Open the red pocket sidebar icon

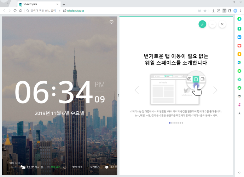(x=239, y=46)
